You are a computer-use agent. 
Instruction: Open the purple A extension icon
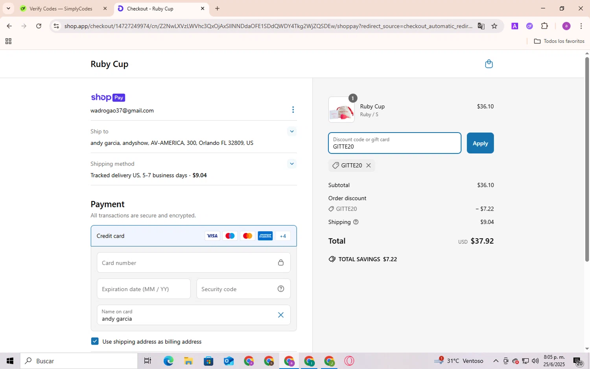point(514,26)
